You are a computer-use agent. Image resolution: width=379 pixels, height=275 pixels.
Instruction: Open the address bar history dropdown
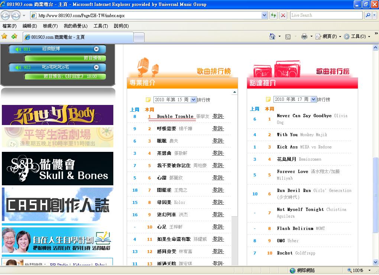pos(265,15)
